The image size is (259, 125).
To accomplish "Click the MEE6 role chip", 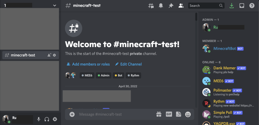I will (x=87, y=76).
